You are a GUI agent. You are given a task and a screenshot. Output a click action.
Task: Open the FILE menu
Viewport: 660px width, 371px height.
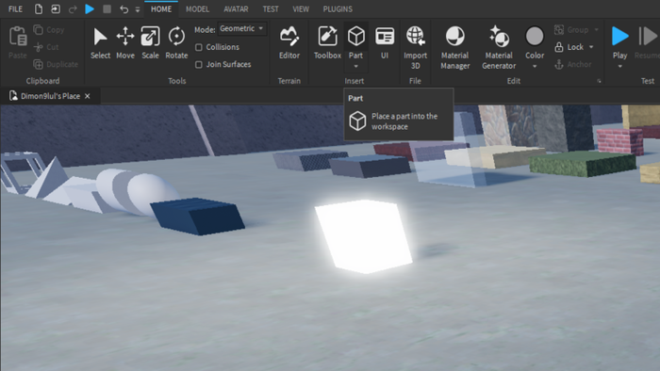tap(16, 8)
